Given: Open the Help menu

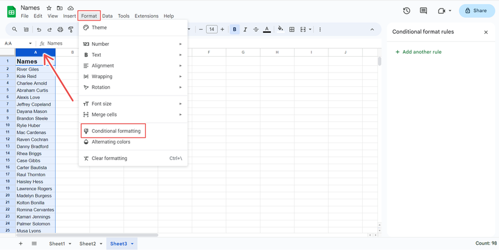Looking at the screenshot, I should coord(169,16).
